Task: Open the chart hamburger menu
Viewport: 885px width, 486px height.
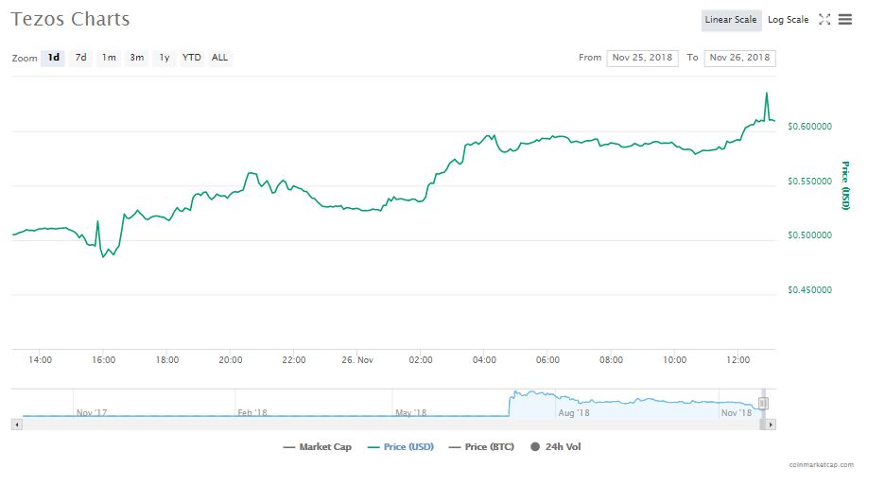Action: pos(845,19)
